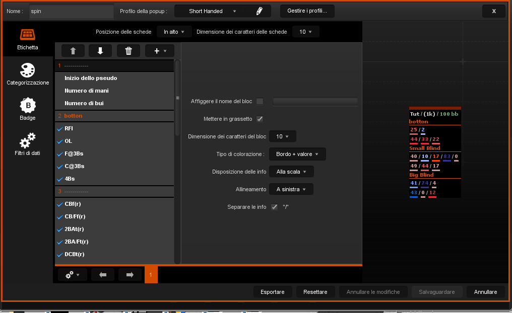
Task: Open Posizione delle schede dropdown
Action: click(174, 32)
